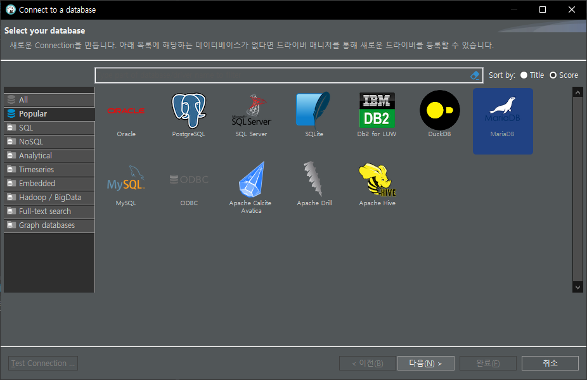
Task: Click the DBeaver icon in title bar
Action: (x=11, y=9)
